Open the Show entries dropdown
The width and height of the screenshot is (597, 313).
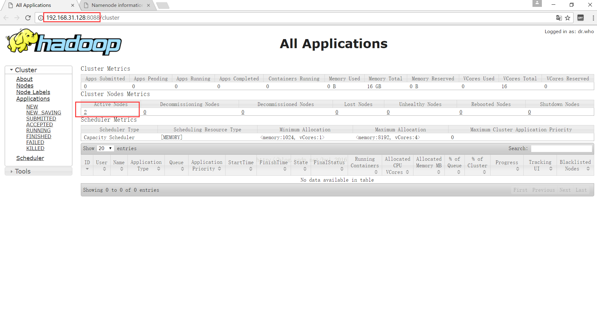pyautogui.click(x=105, y=148)
